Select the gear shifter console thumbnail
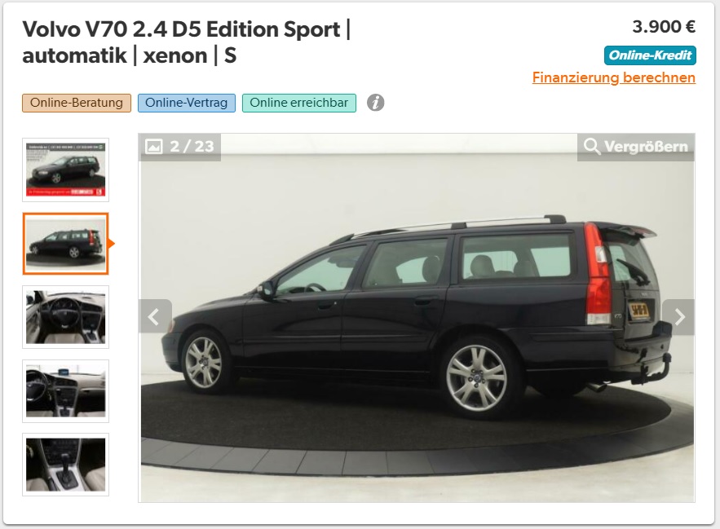Image resolution: width=720 pixels, height=529 pixels. (66, 465)
